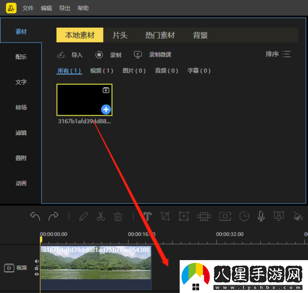
Task: Open the 文字 sidebar panel
Action: 21,82
